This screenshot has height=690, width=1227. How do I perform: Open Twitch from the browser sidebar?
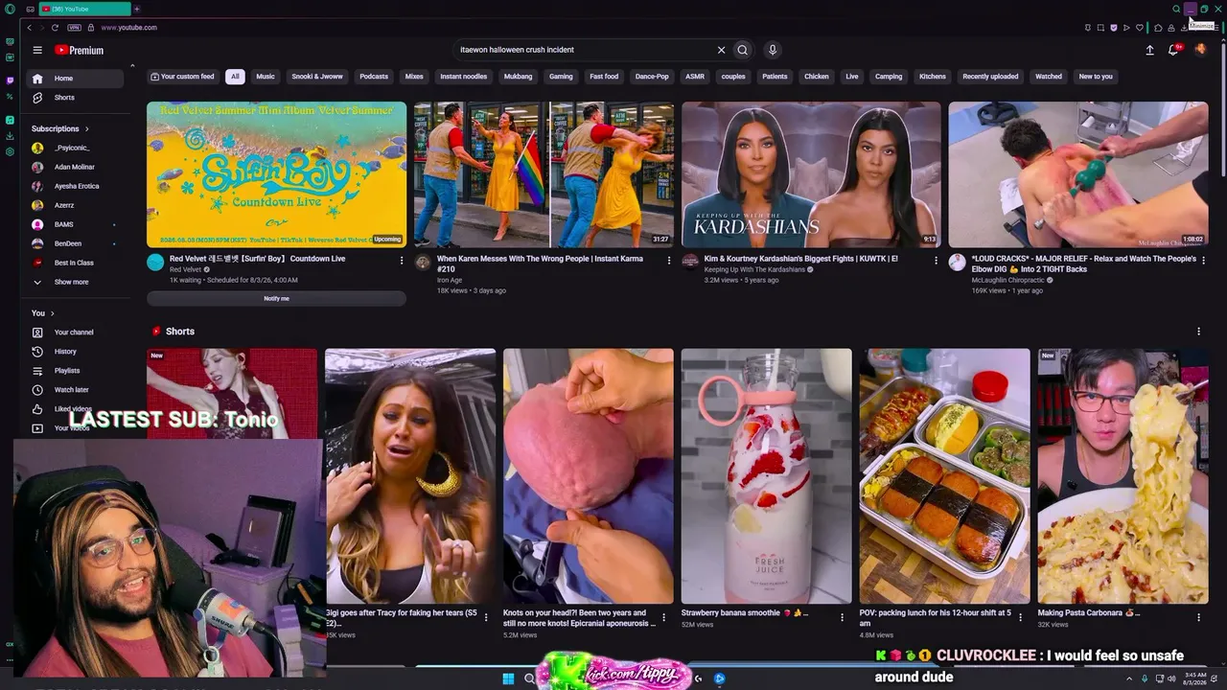(10, 80)
